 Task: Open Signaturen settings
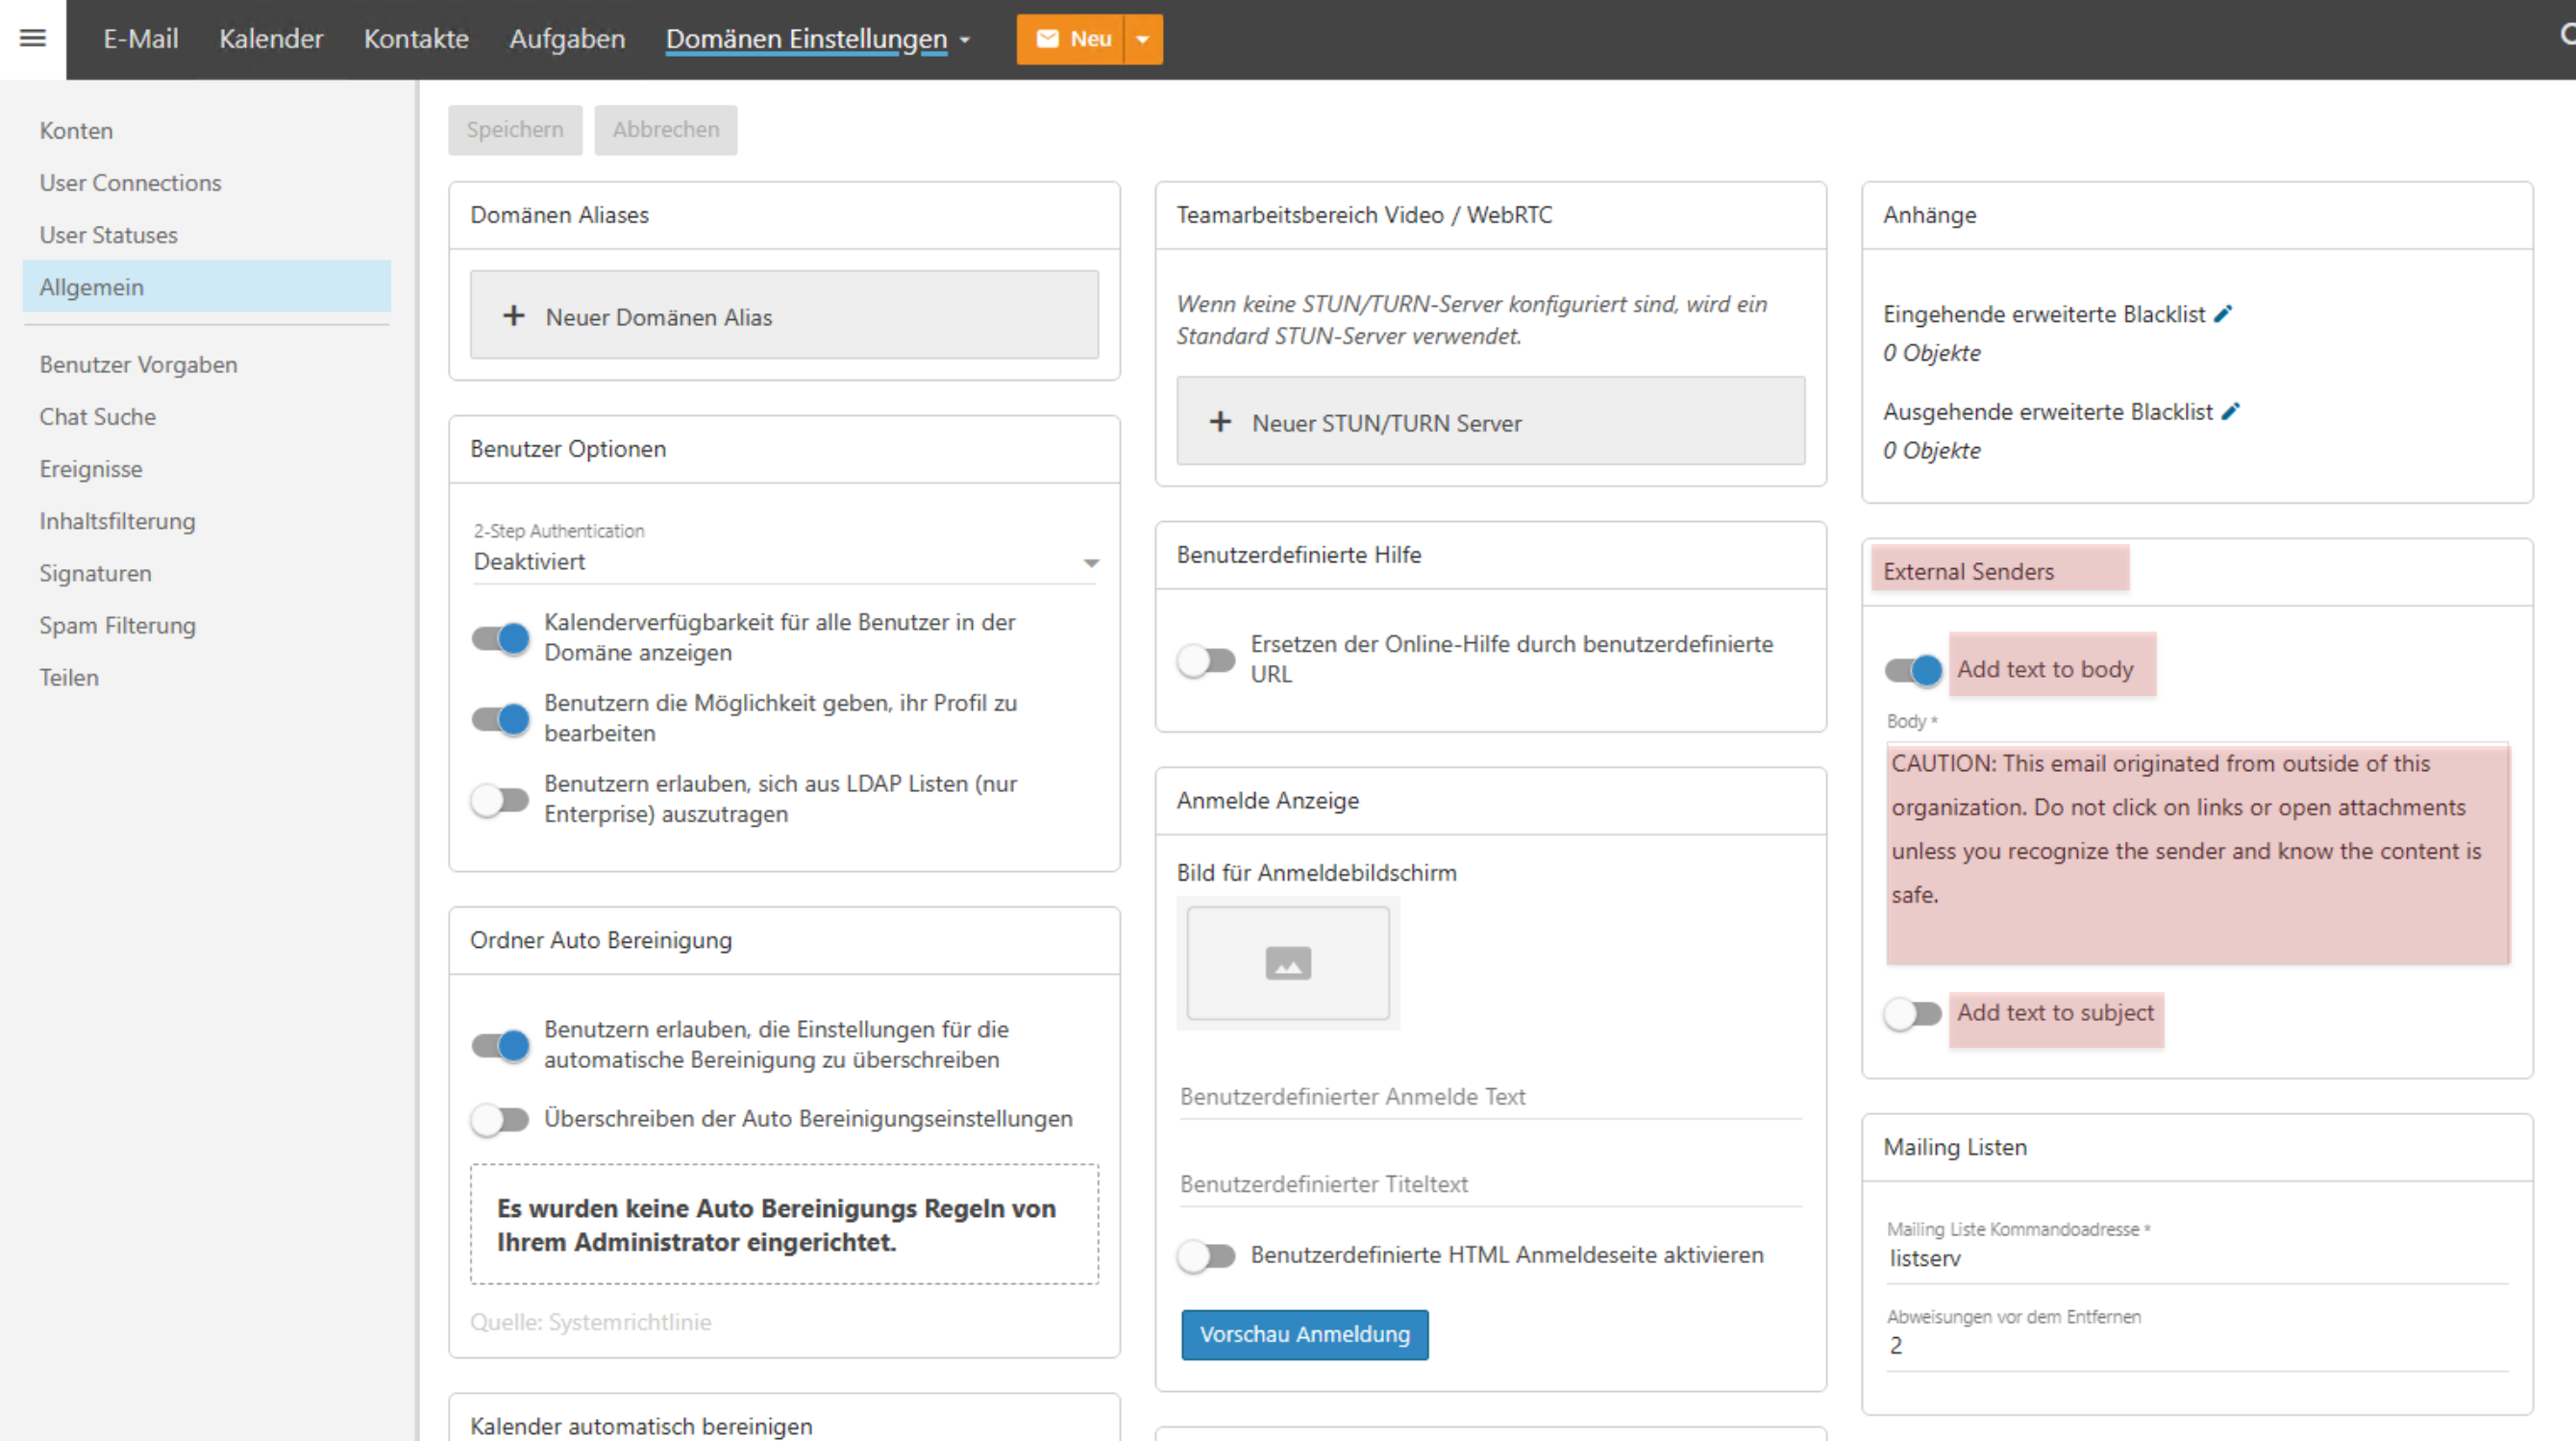click(206, 573)
